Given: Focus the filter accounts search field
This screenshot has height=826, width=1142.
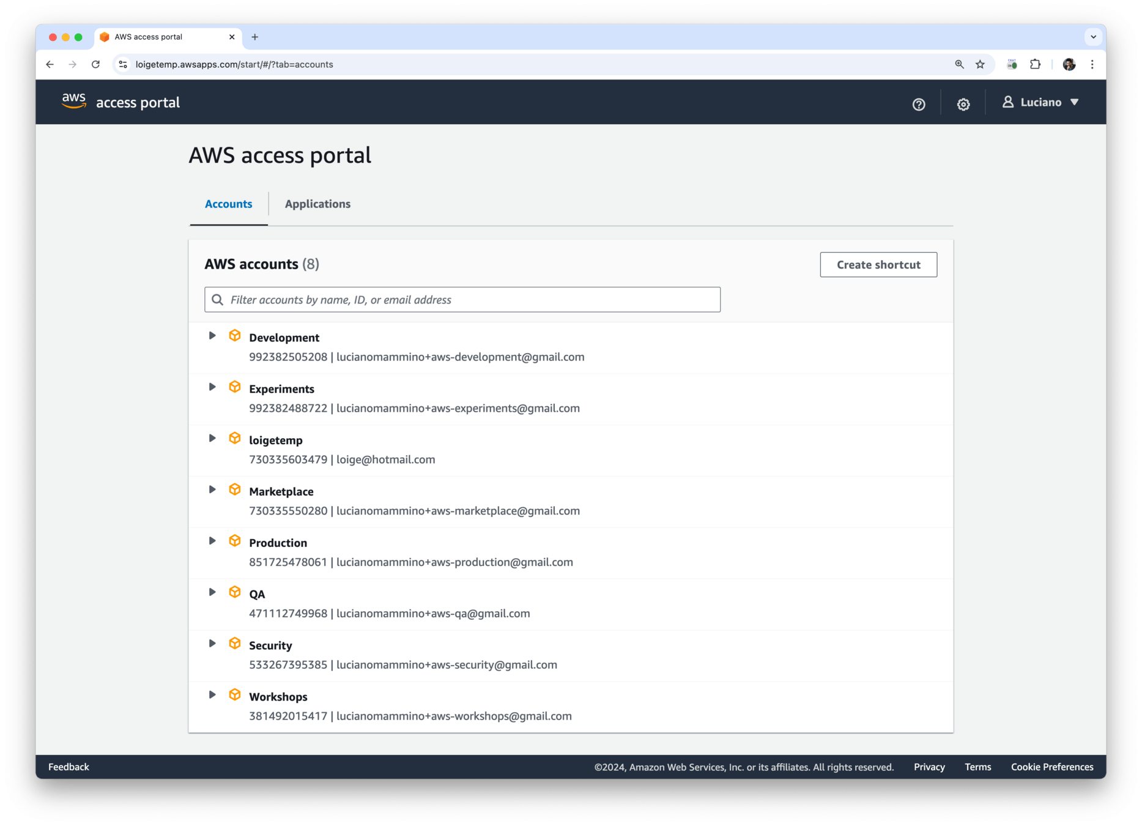Looking at the screenshot, I should 462,300.
